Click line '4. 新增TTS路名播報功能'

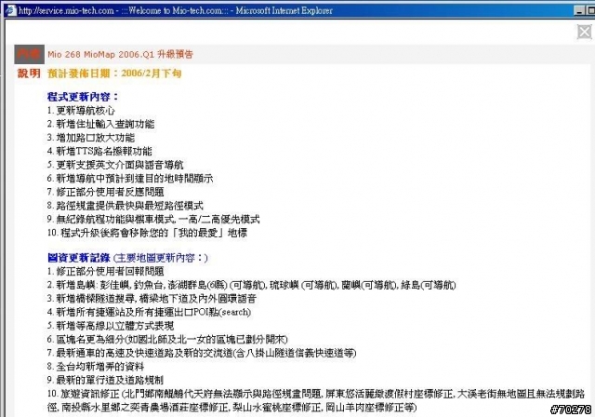click(99, 151)
